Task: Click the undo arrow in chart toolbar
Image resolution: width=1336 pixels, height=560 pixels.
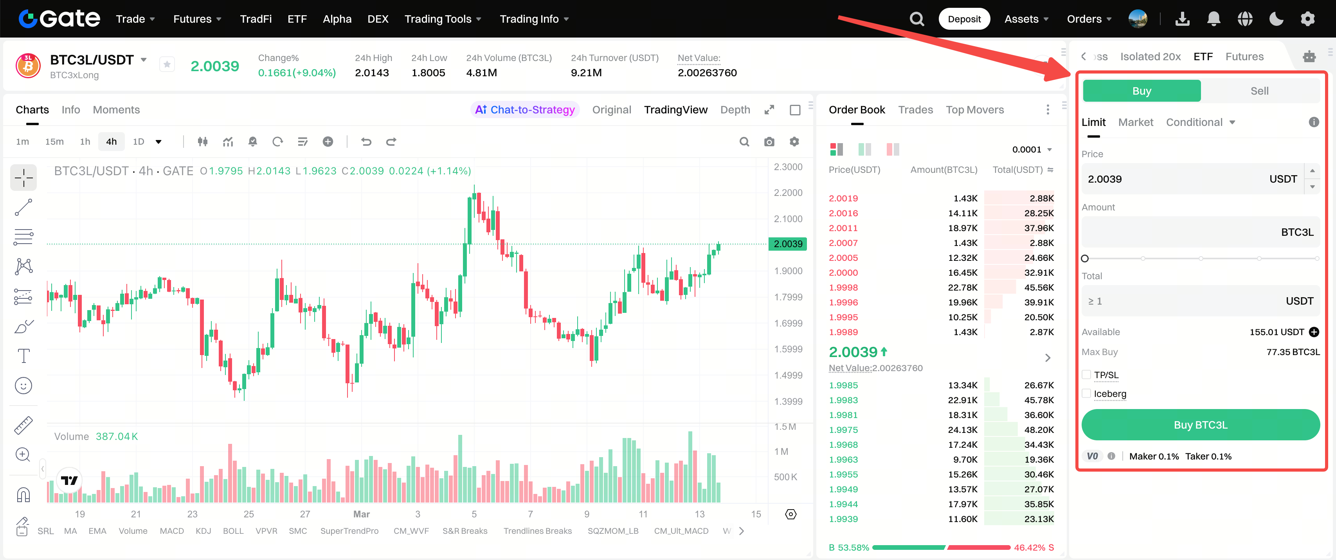Action: click(x=366, y=142)
